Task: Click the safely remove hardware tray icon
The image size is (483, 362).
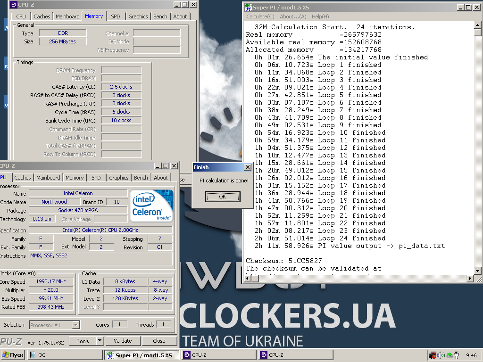Action: [x=449, y=355]
